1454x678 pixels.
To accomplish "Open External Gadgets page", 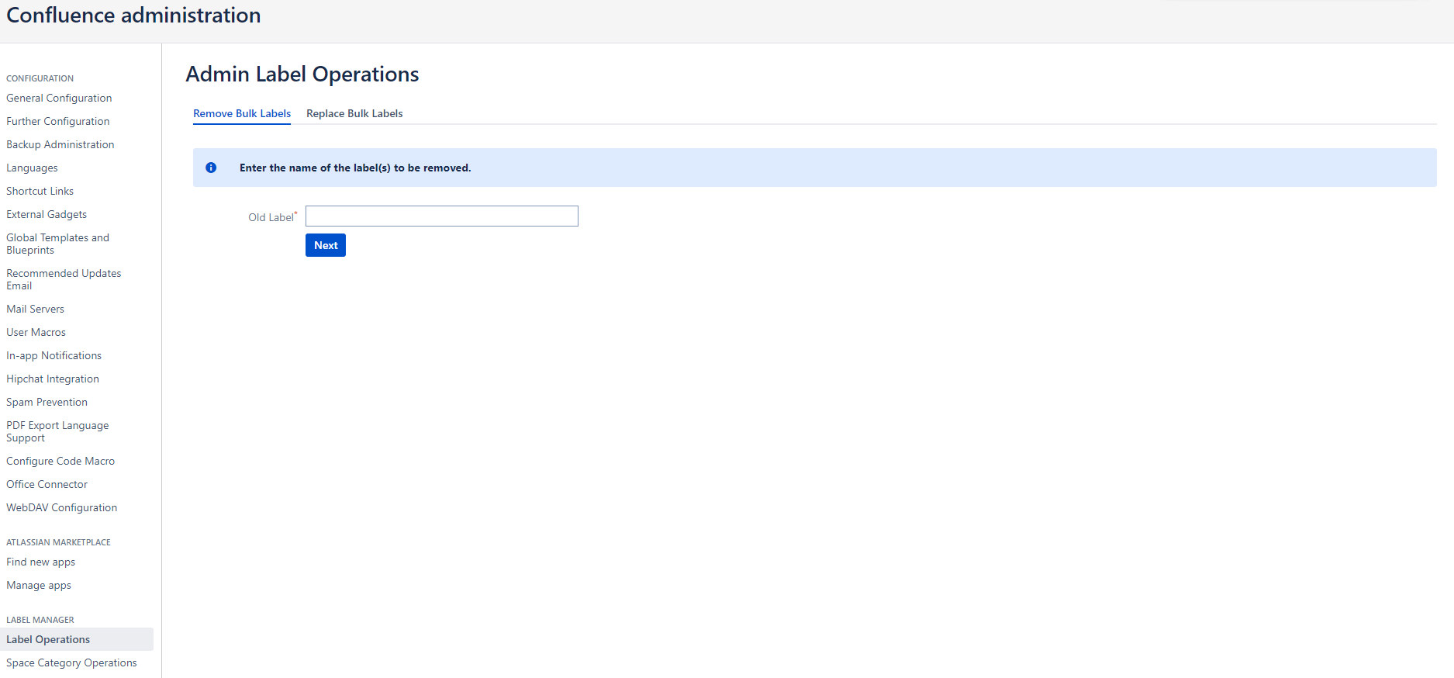I will tap(47, 214).
